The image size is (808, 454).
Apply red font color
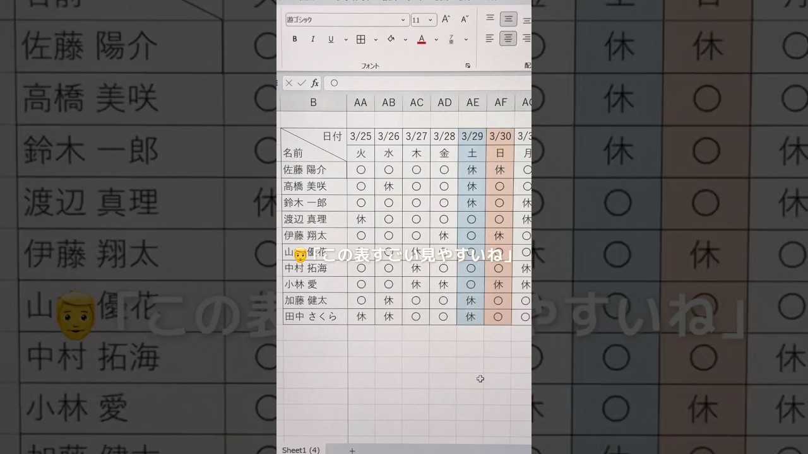coord(421,39)
